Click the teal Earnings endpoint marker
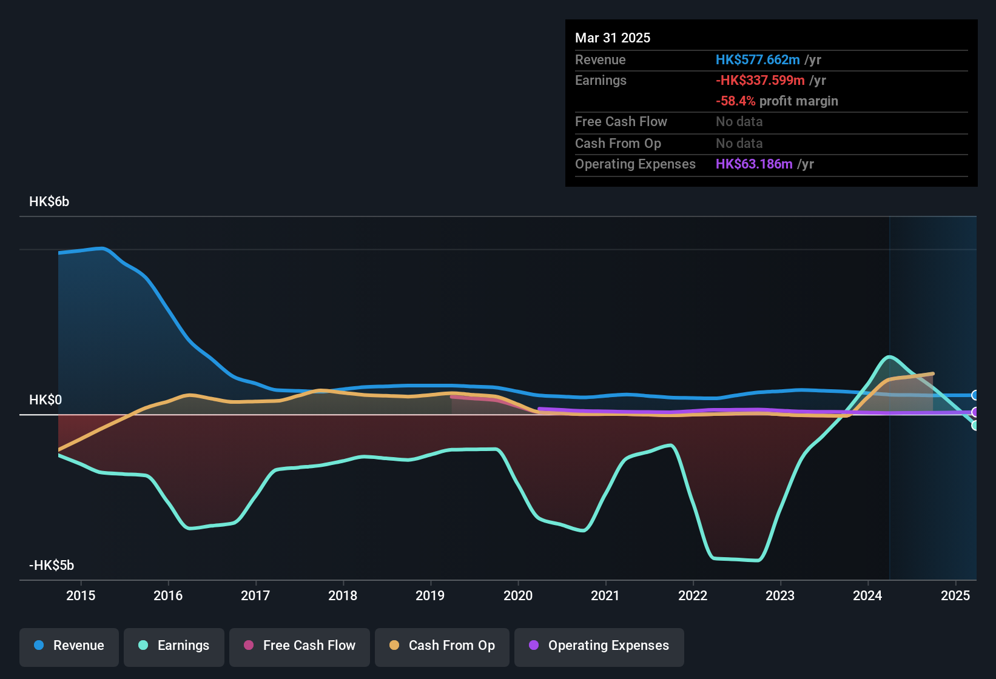996x679 pixels. (975, 426)
